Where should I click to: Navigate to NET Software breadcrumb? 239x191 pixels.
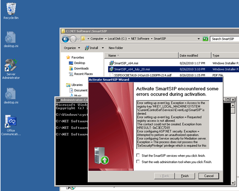(x=140, y=39)
